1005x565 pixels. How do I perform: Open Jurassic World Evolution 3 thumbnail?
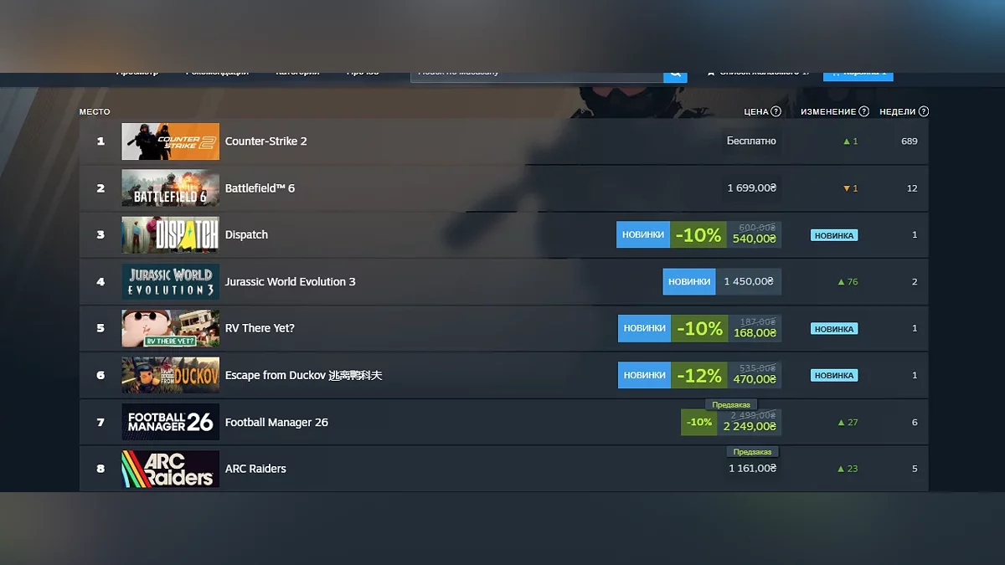click(170, 282)
